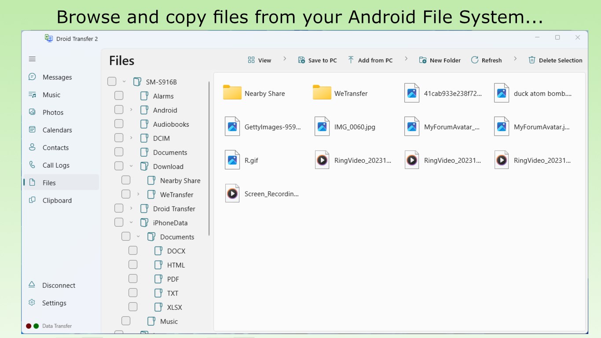
Task: Select the Download folder checkbox
Action: [x=119, y=166]
